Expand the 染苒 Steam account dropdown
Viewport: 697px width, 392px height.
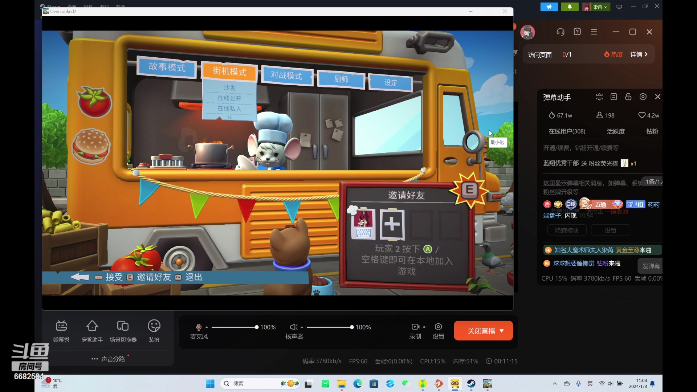coord(596,7)
